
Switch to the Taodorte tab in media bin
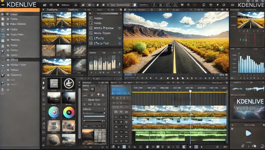(x=52, y=10)
